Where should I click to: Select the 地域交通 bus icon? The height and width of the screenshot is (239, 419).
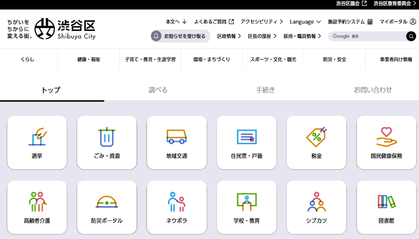coord(177,143)
